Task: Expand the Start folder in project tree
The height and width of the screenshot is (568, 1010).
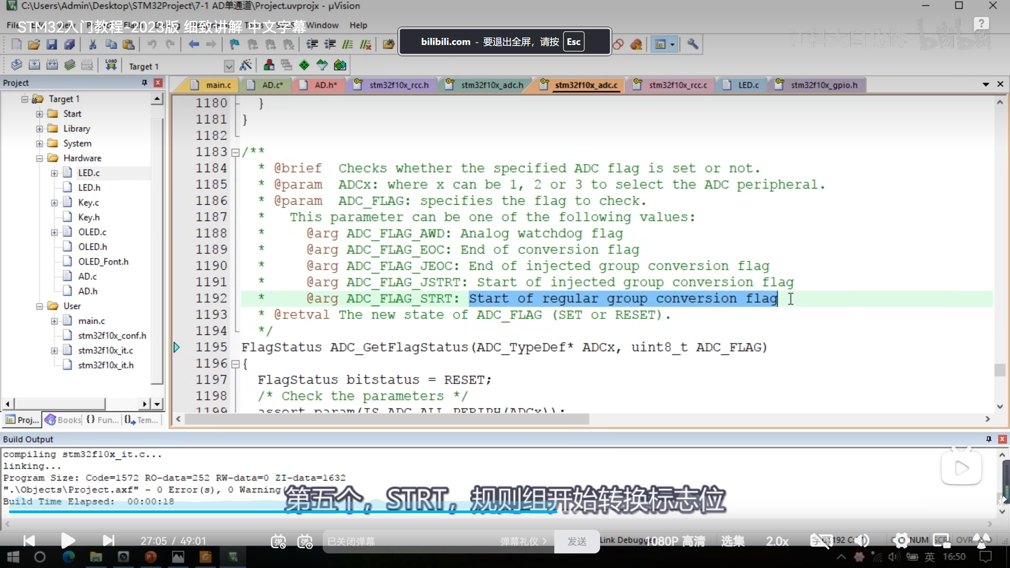Action: (x=39, y=114)
